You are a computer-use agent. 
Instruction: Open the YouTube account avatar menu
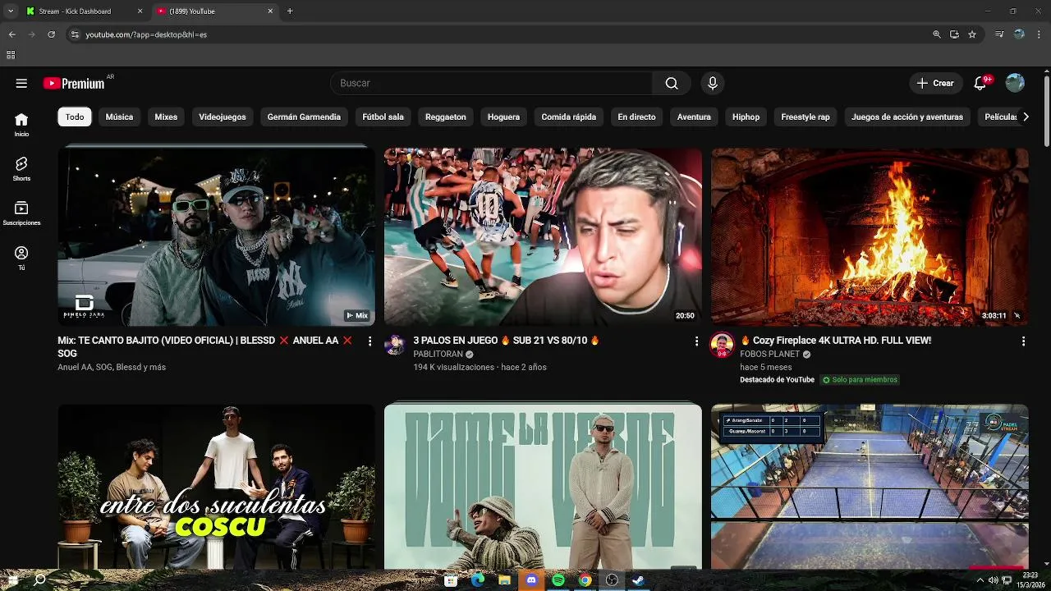click(x=1015, y=83)
